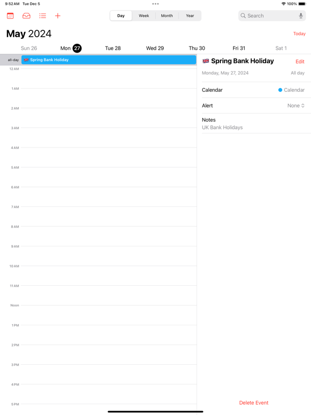Tap the home indicator bar
The width and height of the screenshot is (311, 415).
tap(155, 412)
